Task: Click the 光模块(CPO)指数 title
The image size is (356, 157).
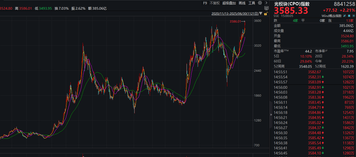Action: coord(292,4)
